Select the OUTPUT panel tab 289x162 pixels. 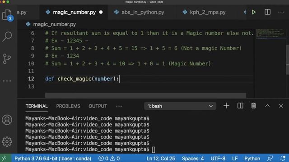tap(98, 106)
